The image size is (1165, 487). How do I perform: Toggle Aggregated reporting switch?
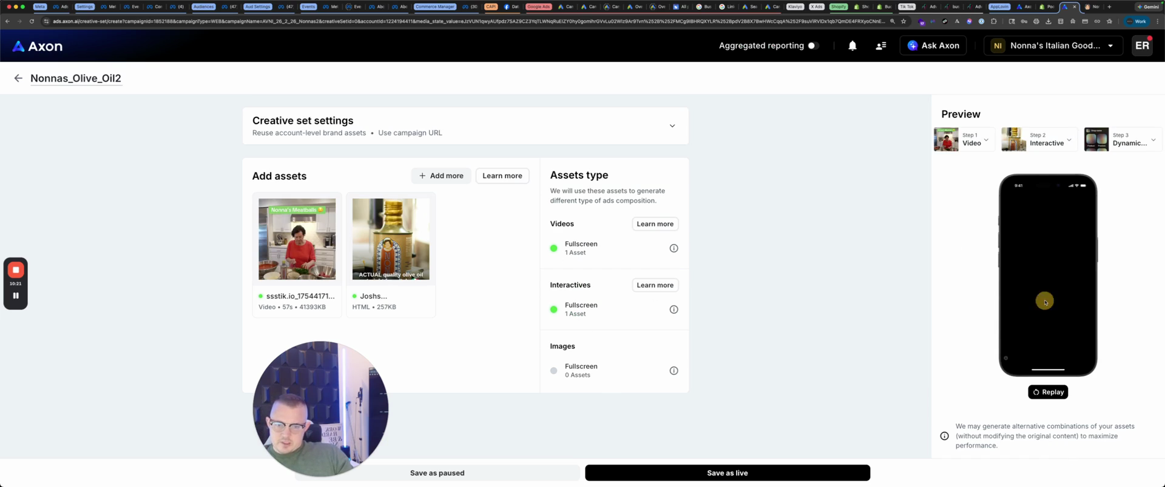[x=813, y=46]
